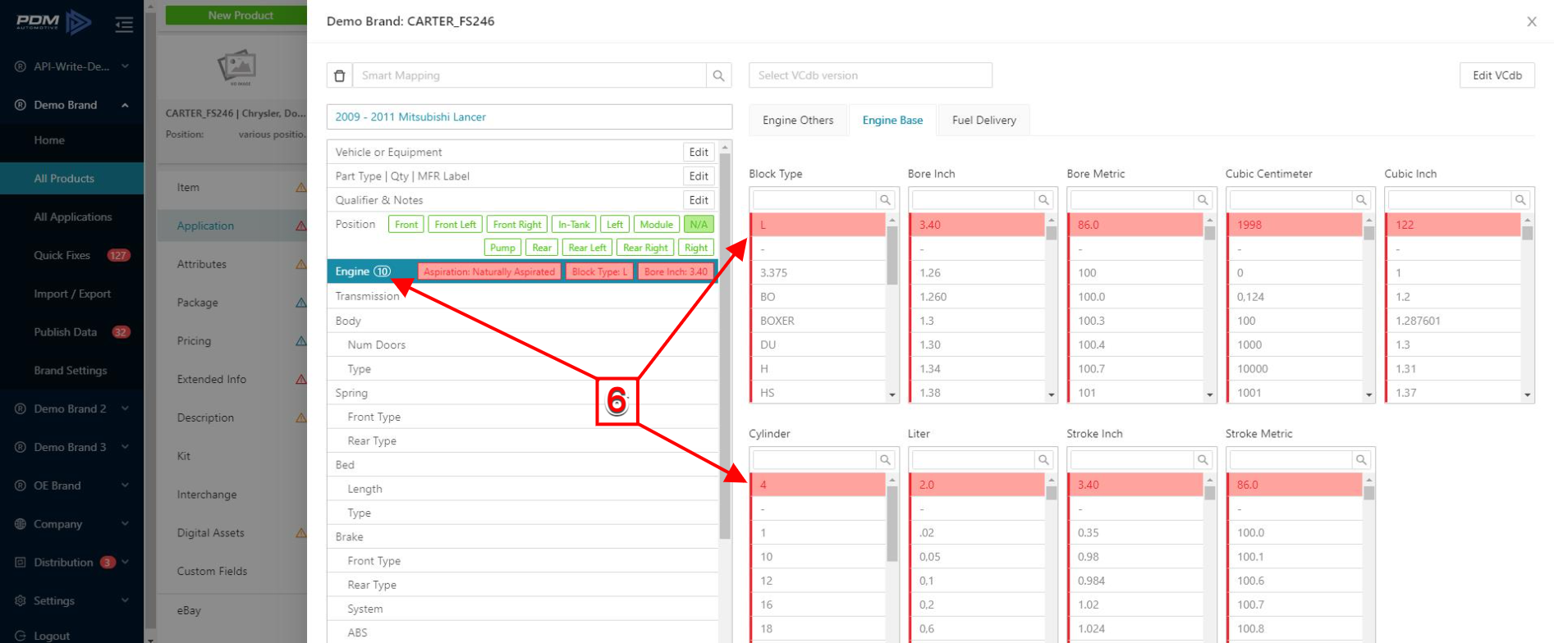Click the Block Type filter field
The width and height of the screenshot is (1554, 643).
coord(814,200)
